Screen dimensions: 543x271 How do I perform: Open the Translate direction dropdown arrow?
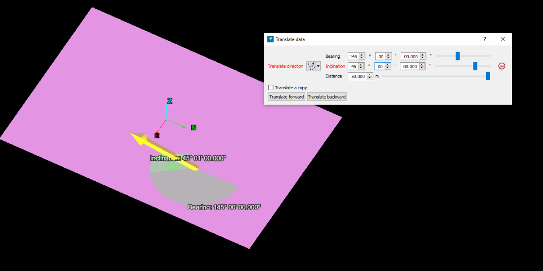click(318, 66)
